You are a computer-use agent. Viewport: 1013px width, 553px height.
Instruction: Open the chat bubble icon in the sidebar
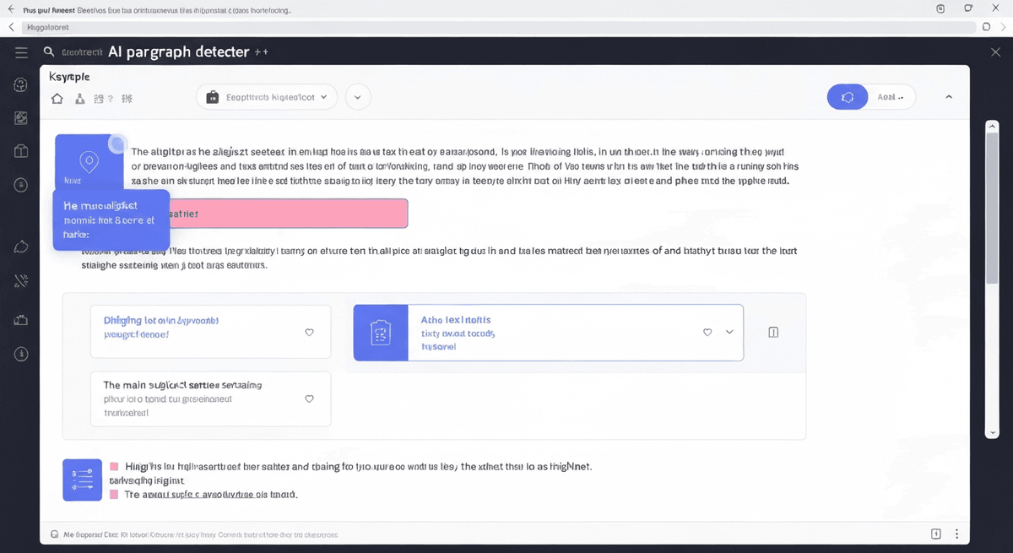20,246
